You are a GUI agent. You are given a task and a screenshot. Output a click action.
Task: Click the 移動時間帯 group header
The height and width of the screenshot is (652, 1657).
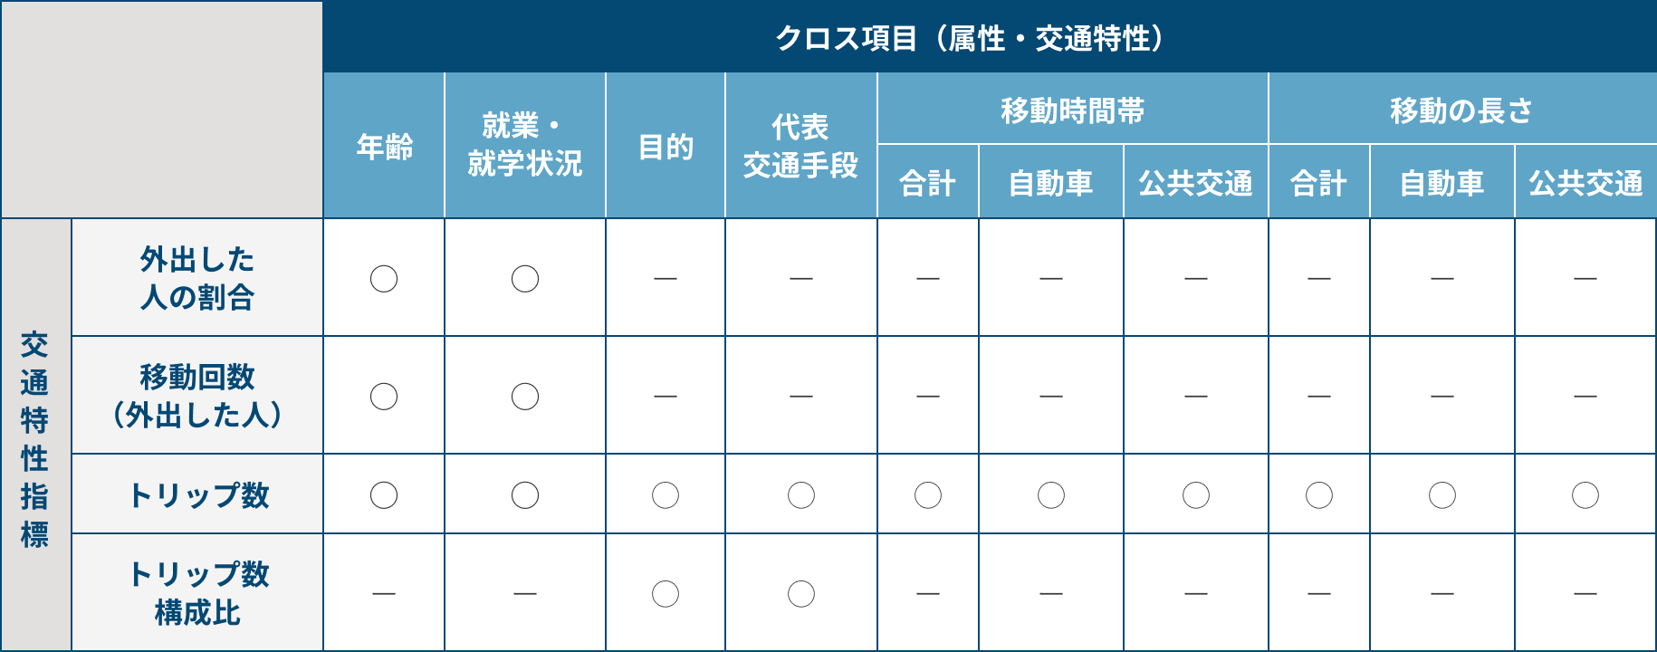tap(1073, 110)
